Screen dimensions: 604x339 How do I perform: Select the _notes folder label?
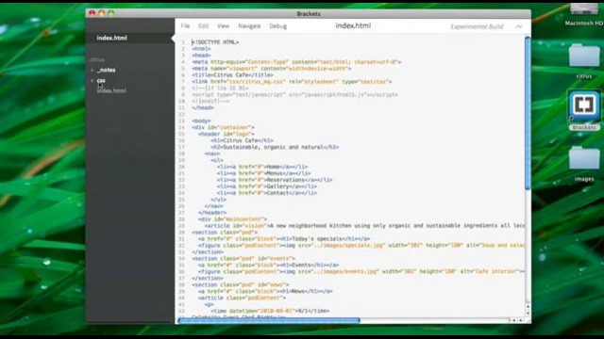107,70
